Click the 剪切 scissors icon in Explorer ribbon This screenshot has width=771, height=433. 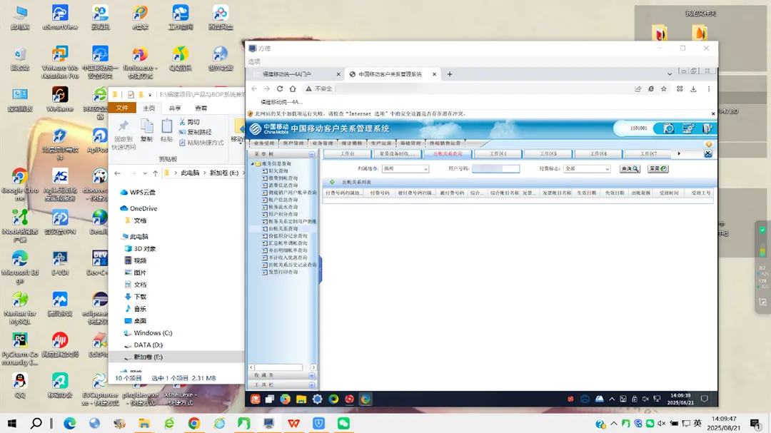click(x=183, y=122)
